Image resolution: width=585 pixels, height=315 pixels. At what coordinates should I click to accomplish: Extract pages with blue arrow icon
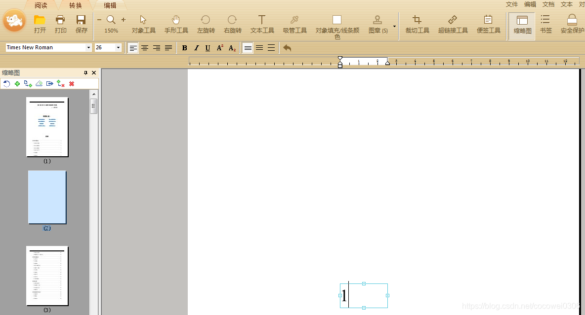coord(49,84)
